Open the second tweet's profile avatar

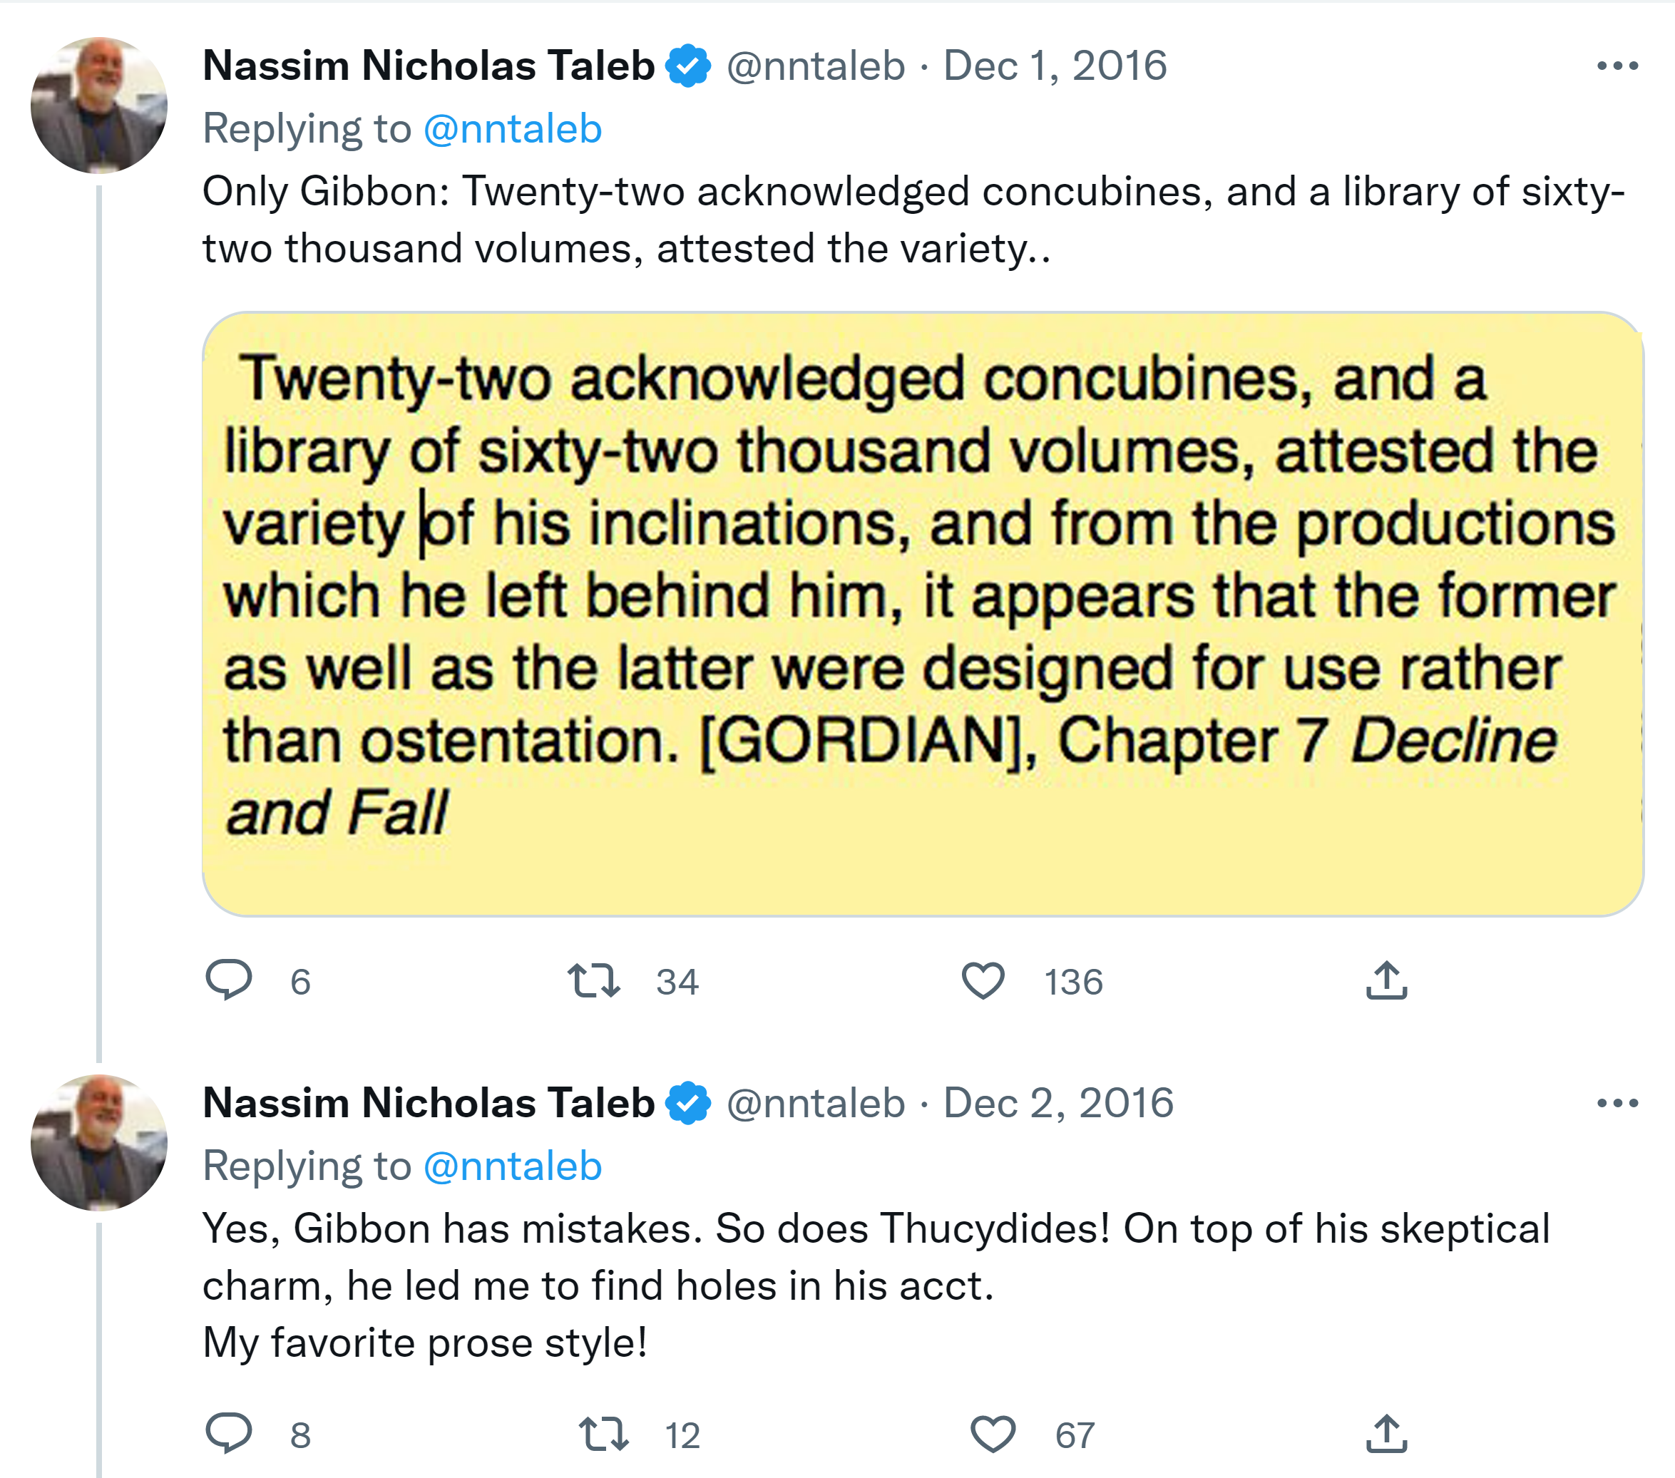[99, 1143]
